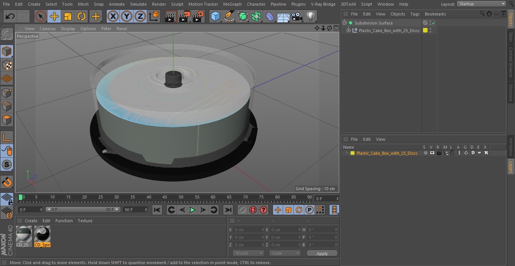The height and width of the screenshot is (266, 515).
Task: Select the Live Selection tool
Action: tap(40, 16)
